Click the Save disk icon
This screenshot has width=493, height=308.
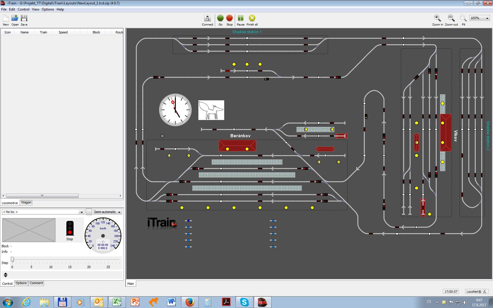[24, 18]
